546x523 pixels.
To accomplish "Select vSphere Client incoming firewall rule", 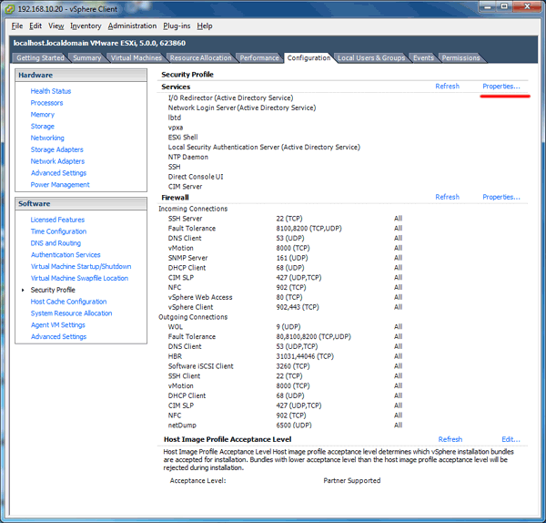I will click(x=191, y=307).
